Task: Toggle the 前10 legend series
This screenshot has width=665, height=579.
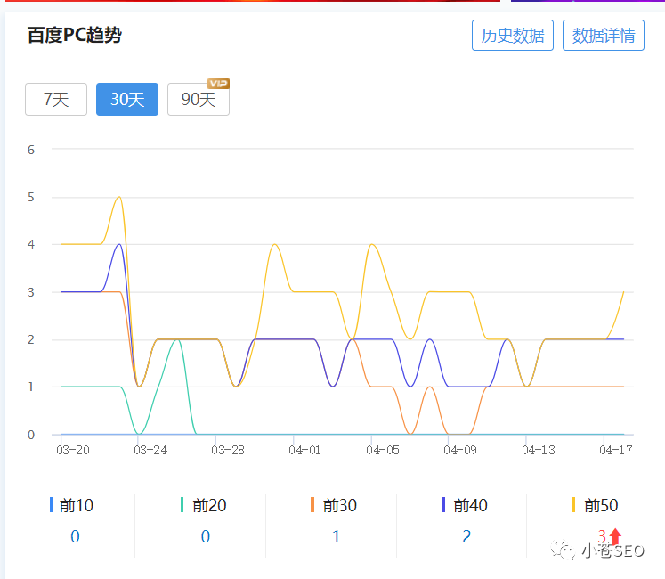Action: click(77, 505)
